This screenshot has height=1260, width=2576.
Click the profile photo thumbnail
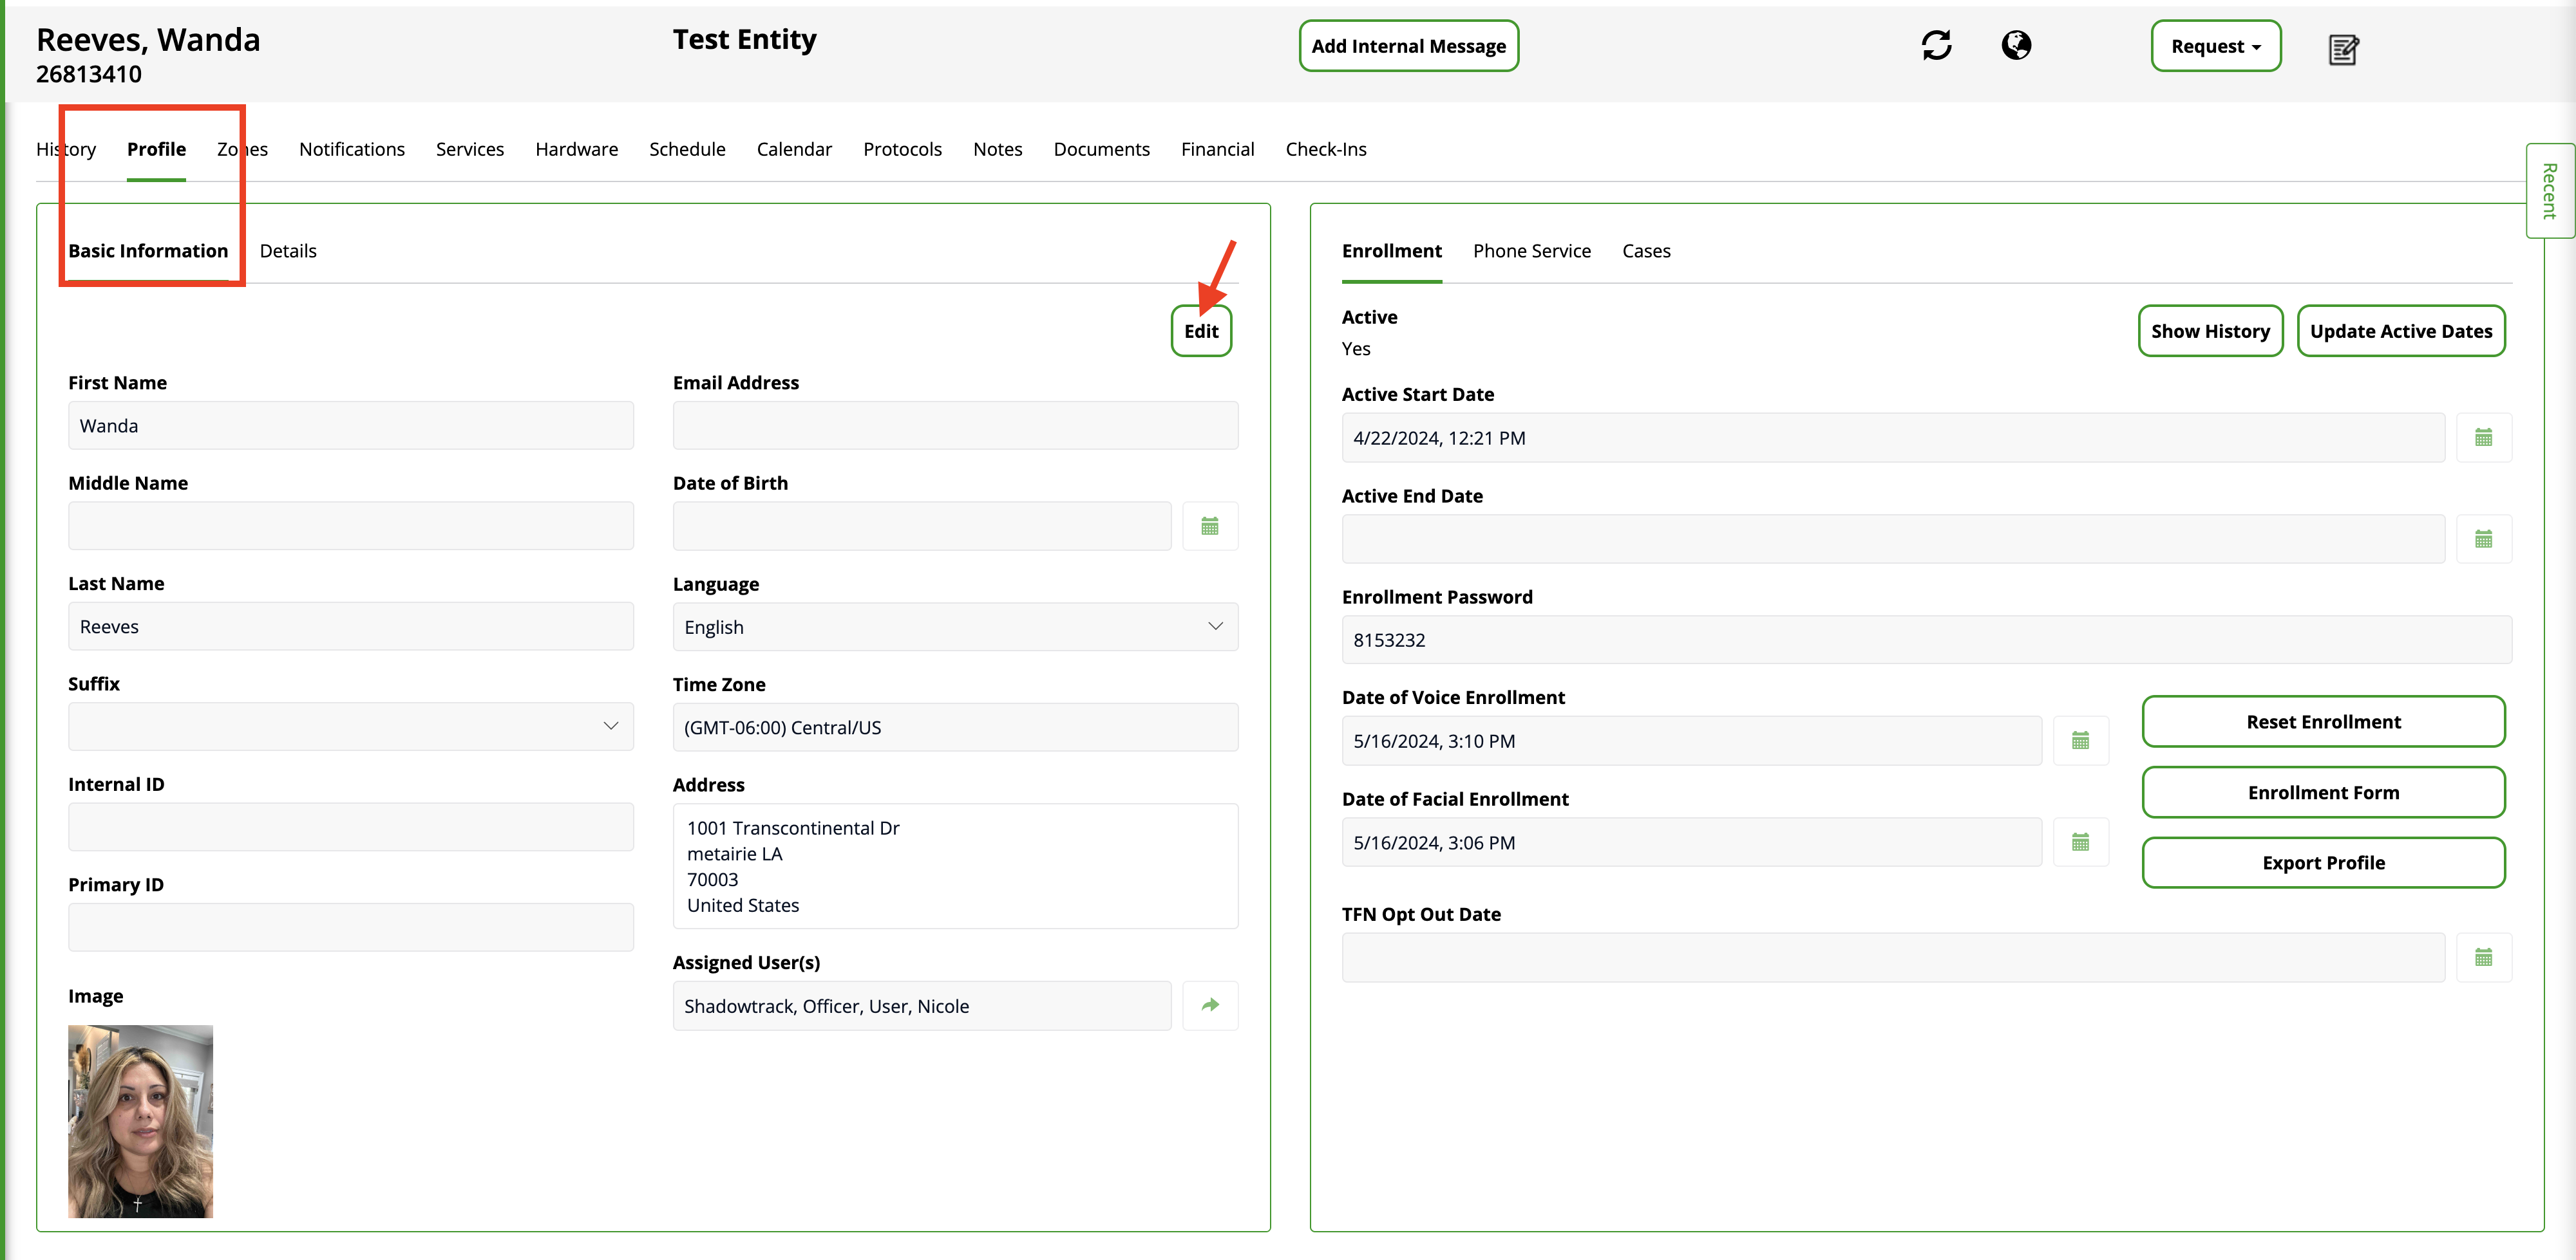140,1121
